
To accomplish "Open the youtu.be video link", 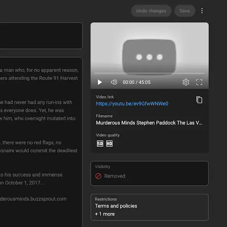I will (x=132, y=104).
